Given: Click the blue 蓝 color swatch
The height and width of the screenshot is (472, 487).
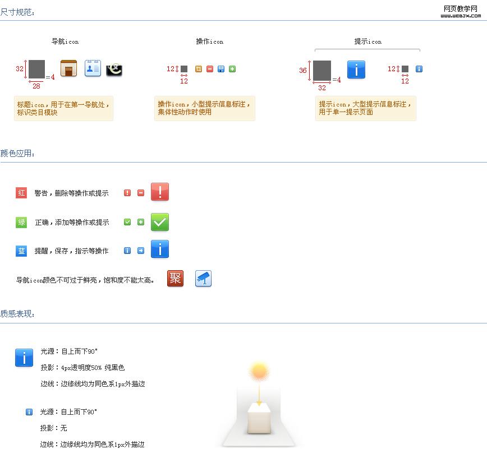Looking at the screenshot, I should tap(21, 251).
